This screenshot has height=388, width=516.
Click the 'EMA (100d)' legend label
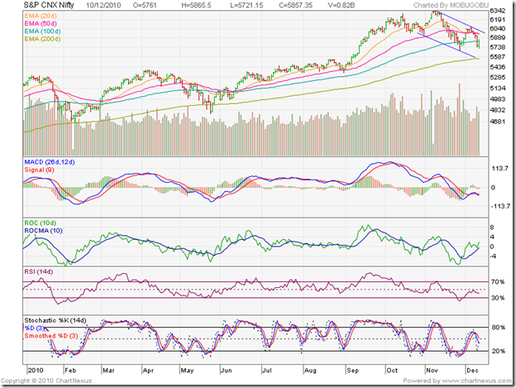[42, 31]
